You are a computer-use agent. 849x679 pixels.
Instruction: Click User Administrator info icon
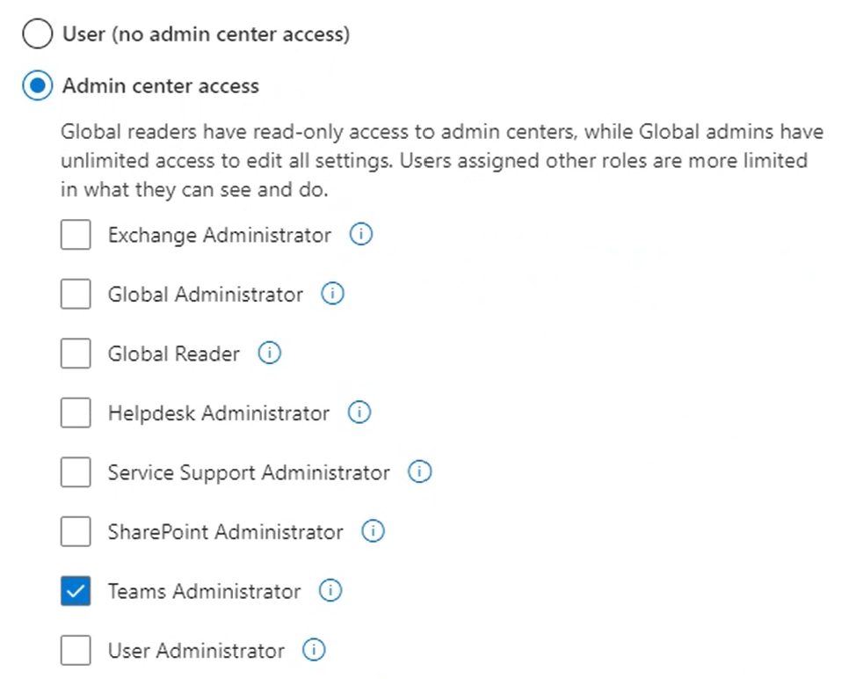click(314, 651)
